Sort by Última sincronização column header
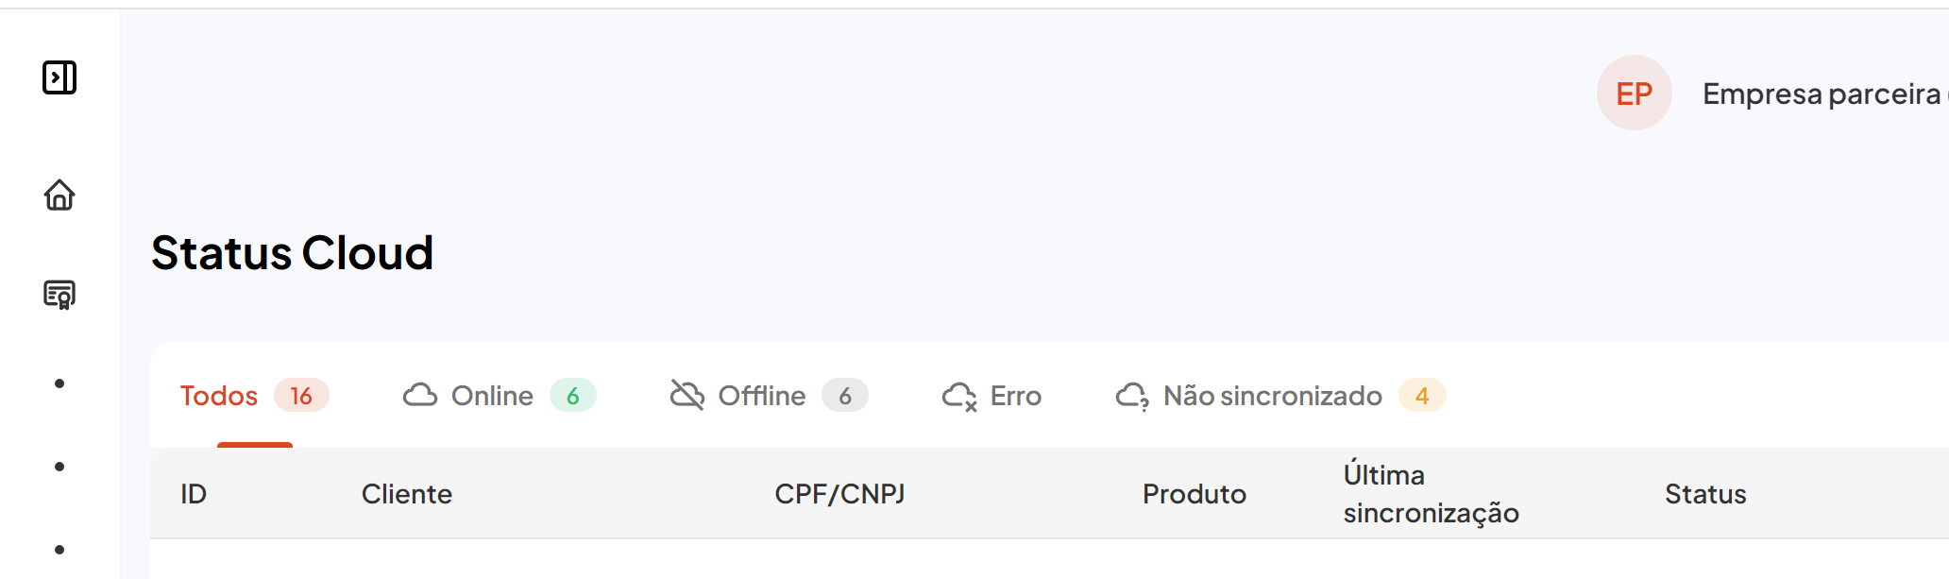Screen dimensions: 1949x579 coord(1431,494)
